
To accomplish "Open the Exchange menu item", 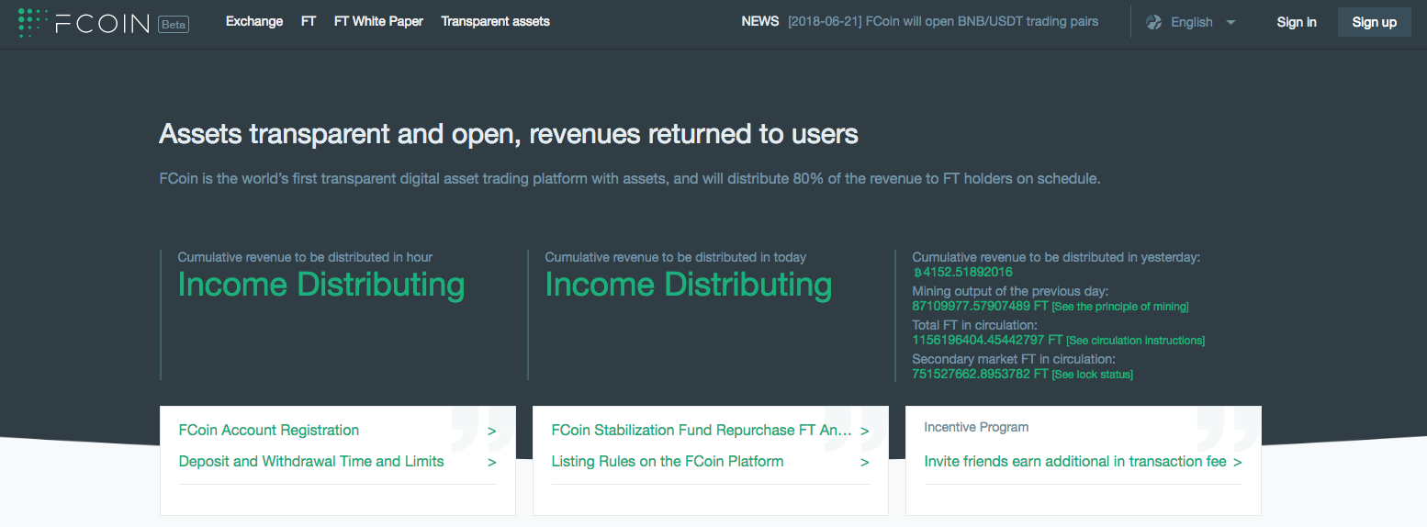I will [254, 21].
